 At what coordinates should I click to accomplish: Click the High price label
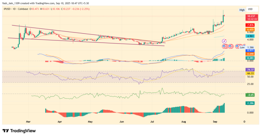click(x=242, y=10)
